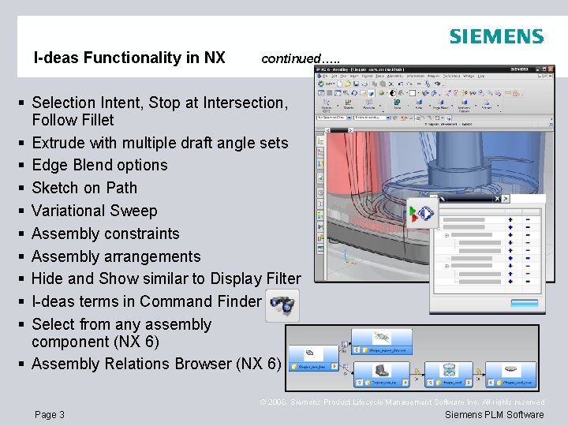The image size is (568, 426).
Task: Open the dropdown arrow beside Edge Blend
Action: (452, 106)
